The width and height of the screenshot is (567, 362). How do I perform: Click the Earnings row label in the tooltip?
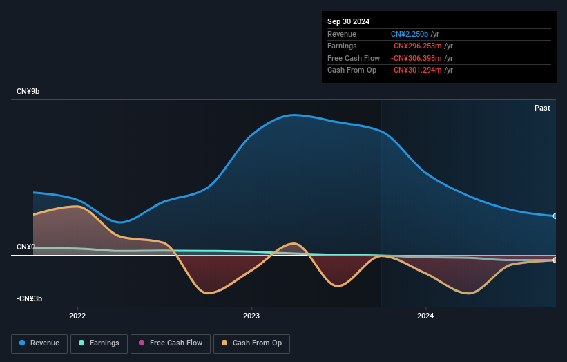[x=342, y=46]
